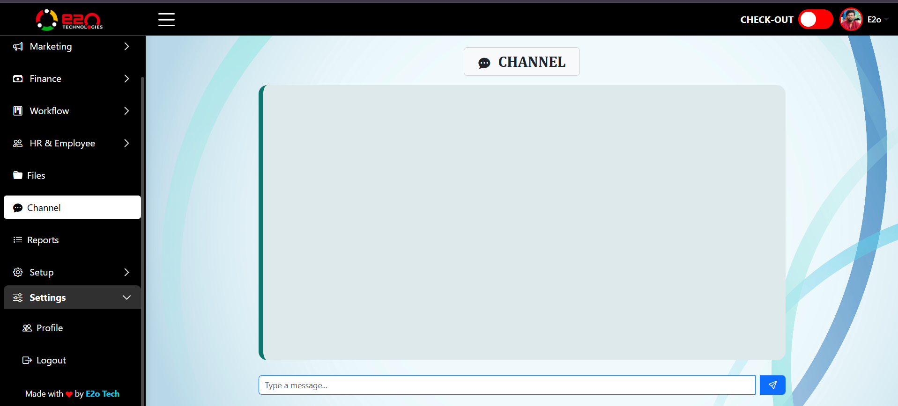Collapse the Settings section
This screenshot has height=406, width=898.
click(126, 297)
